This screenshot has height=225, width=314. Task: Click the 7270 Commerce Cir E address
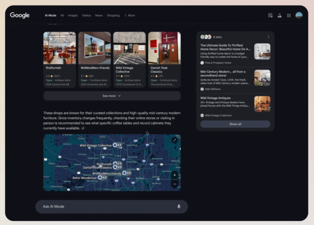[x=129, y=84]
